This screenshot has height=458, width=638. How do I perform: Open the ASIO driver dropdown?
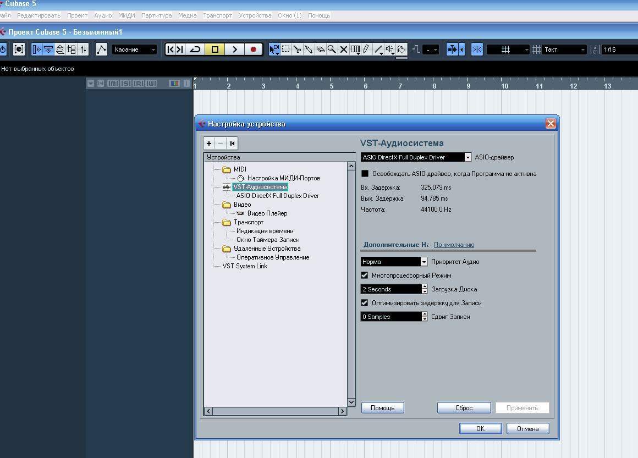[468, 157]
